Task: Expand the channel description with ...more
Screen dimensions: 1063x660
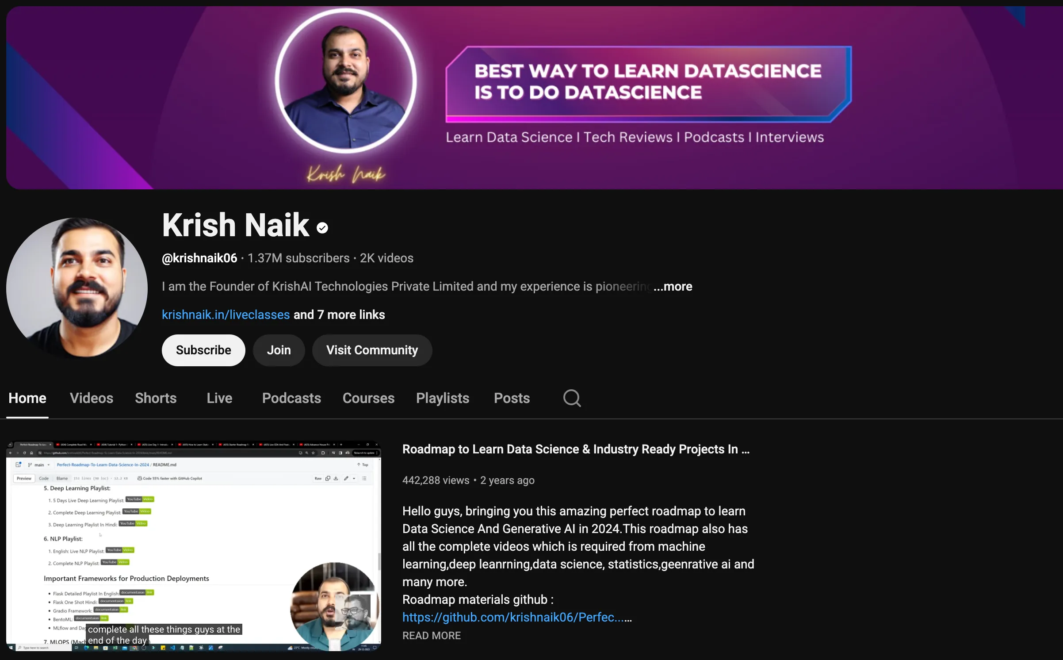Action: [673, 287]
